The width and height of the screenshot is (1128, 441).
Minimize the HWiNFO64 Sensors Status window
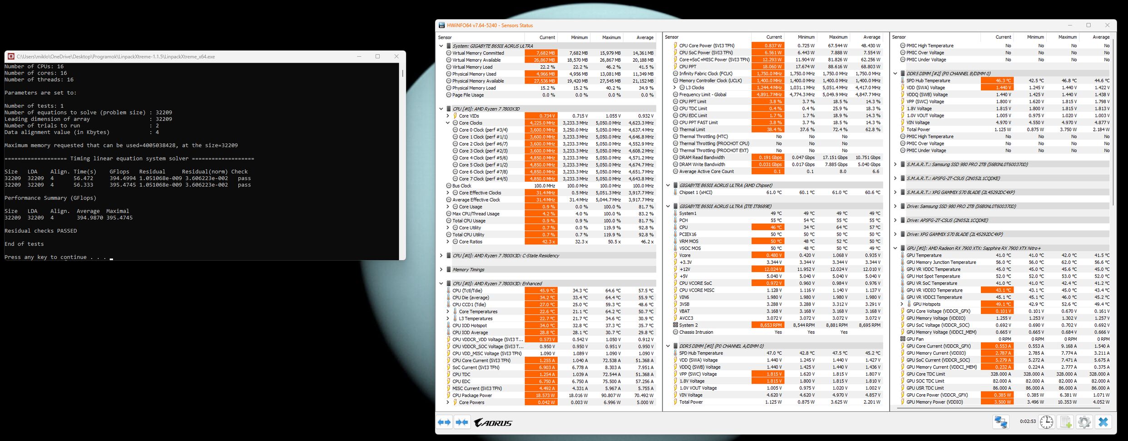tap(1070, 25)
